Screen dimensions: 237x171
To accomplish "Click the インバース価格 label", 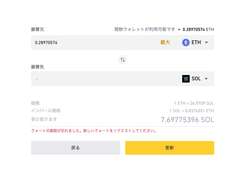I will [x=46, y=111].
